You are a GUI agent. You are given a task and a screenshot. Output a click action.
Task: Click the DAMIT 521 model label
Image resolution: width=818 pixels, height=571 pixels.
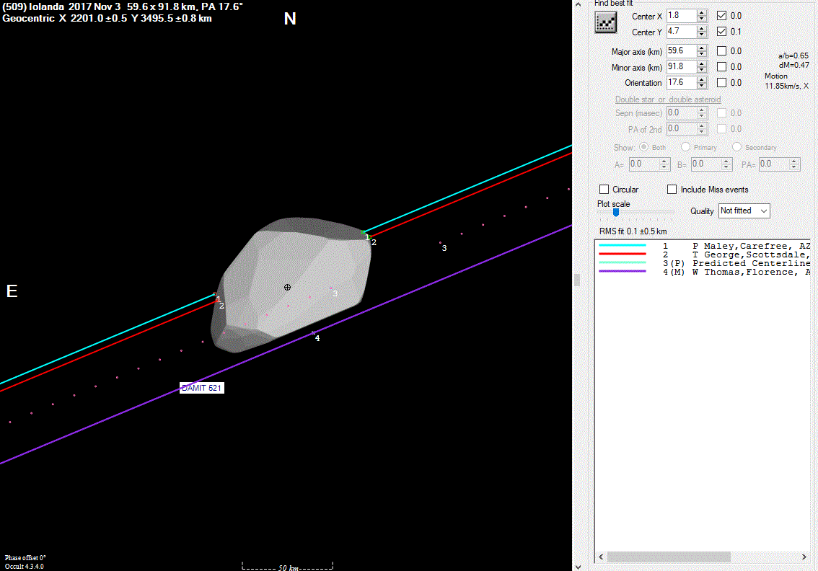201,388
